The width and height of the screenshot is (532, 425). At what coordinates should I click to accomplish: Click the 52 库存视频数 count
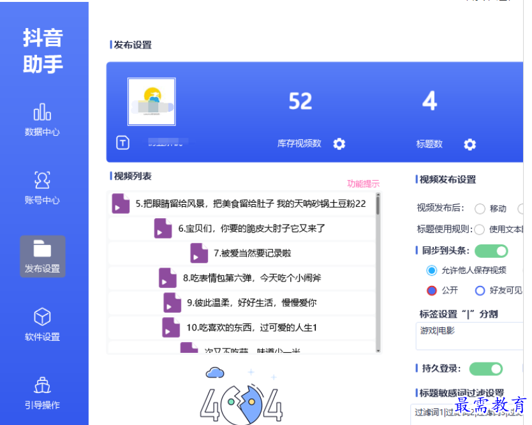[300, 101]
